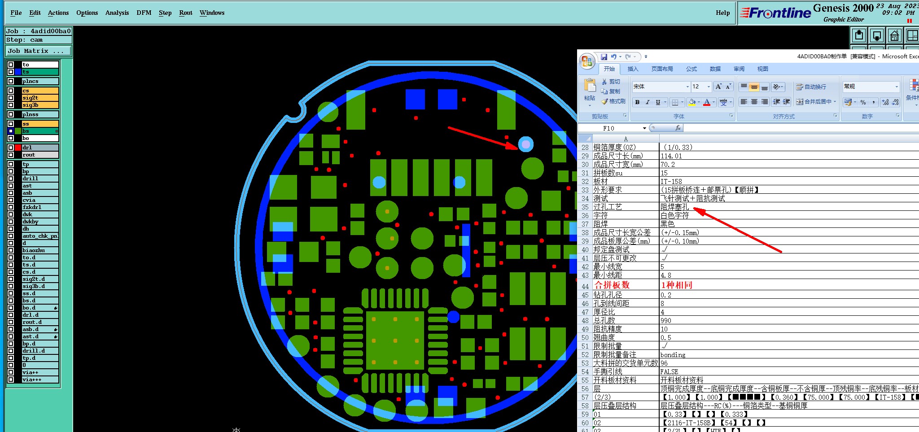Apply fill color bucket
Screen dimensions: 919x432
(x=692, y=102)
